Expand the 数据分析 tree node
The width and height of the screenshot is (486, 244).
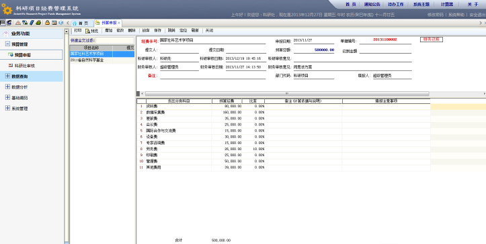[7, 87]
